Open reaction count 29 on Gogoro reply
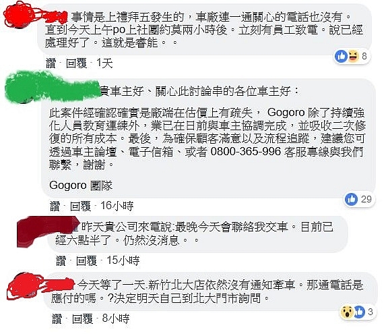The image size is (388, 334). pyautogui.click(x=366, y=199)
